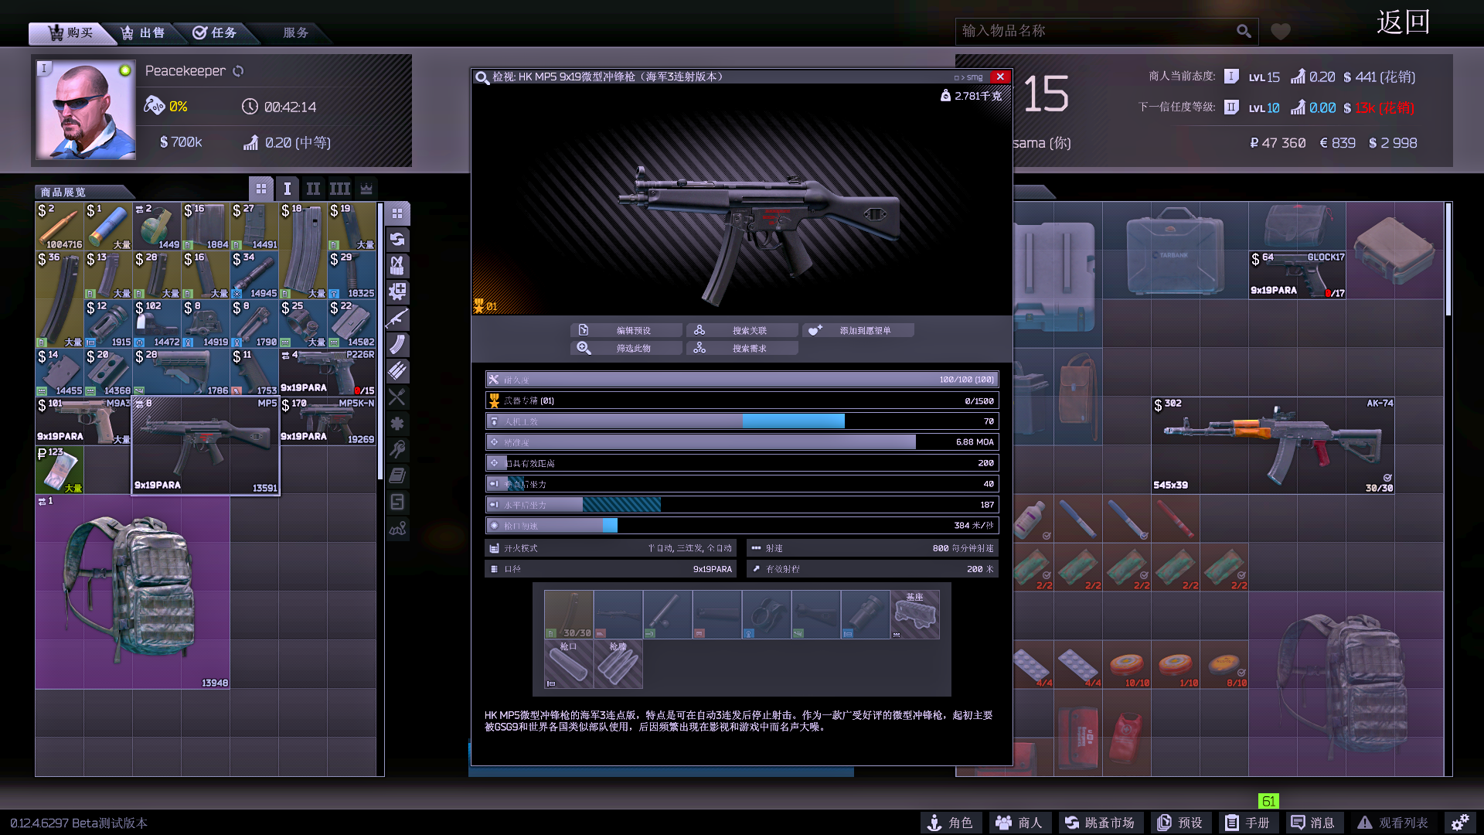Screen dimensions: 1484x835
Task: Filter shop by ammunition rounds icon
Action: click(x=397, y=371)
